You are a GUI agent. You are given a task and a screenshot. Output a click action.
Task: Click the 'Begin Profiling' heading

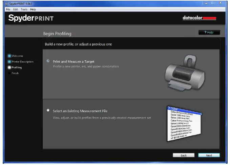pyautogui.click(x=57, y=34)
